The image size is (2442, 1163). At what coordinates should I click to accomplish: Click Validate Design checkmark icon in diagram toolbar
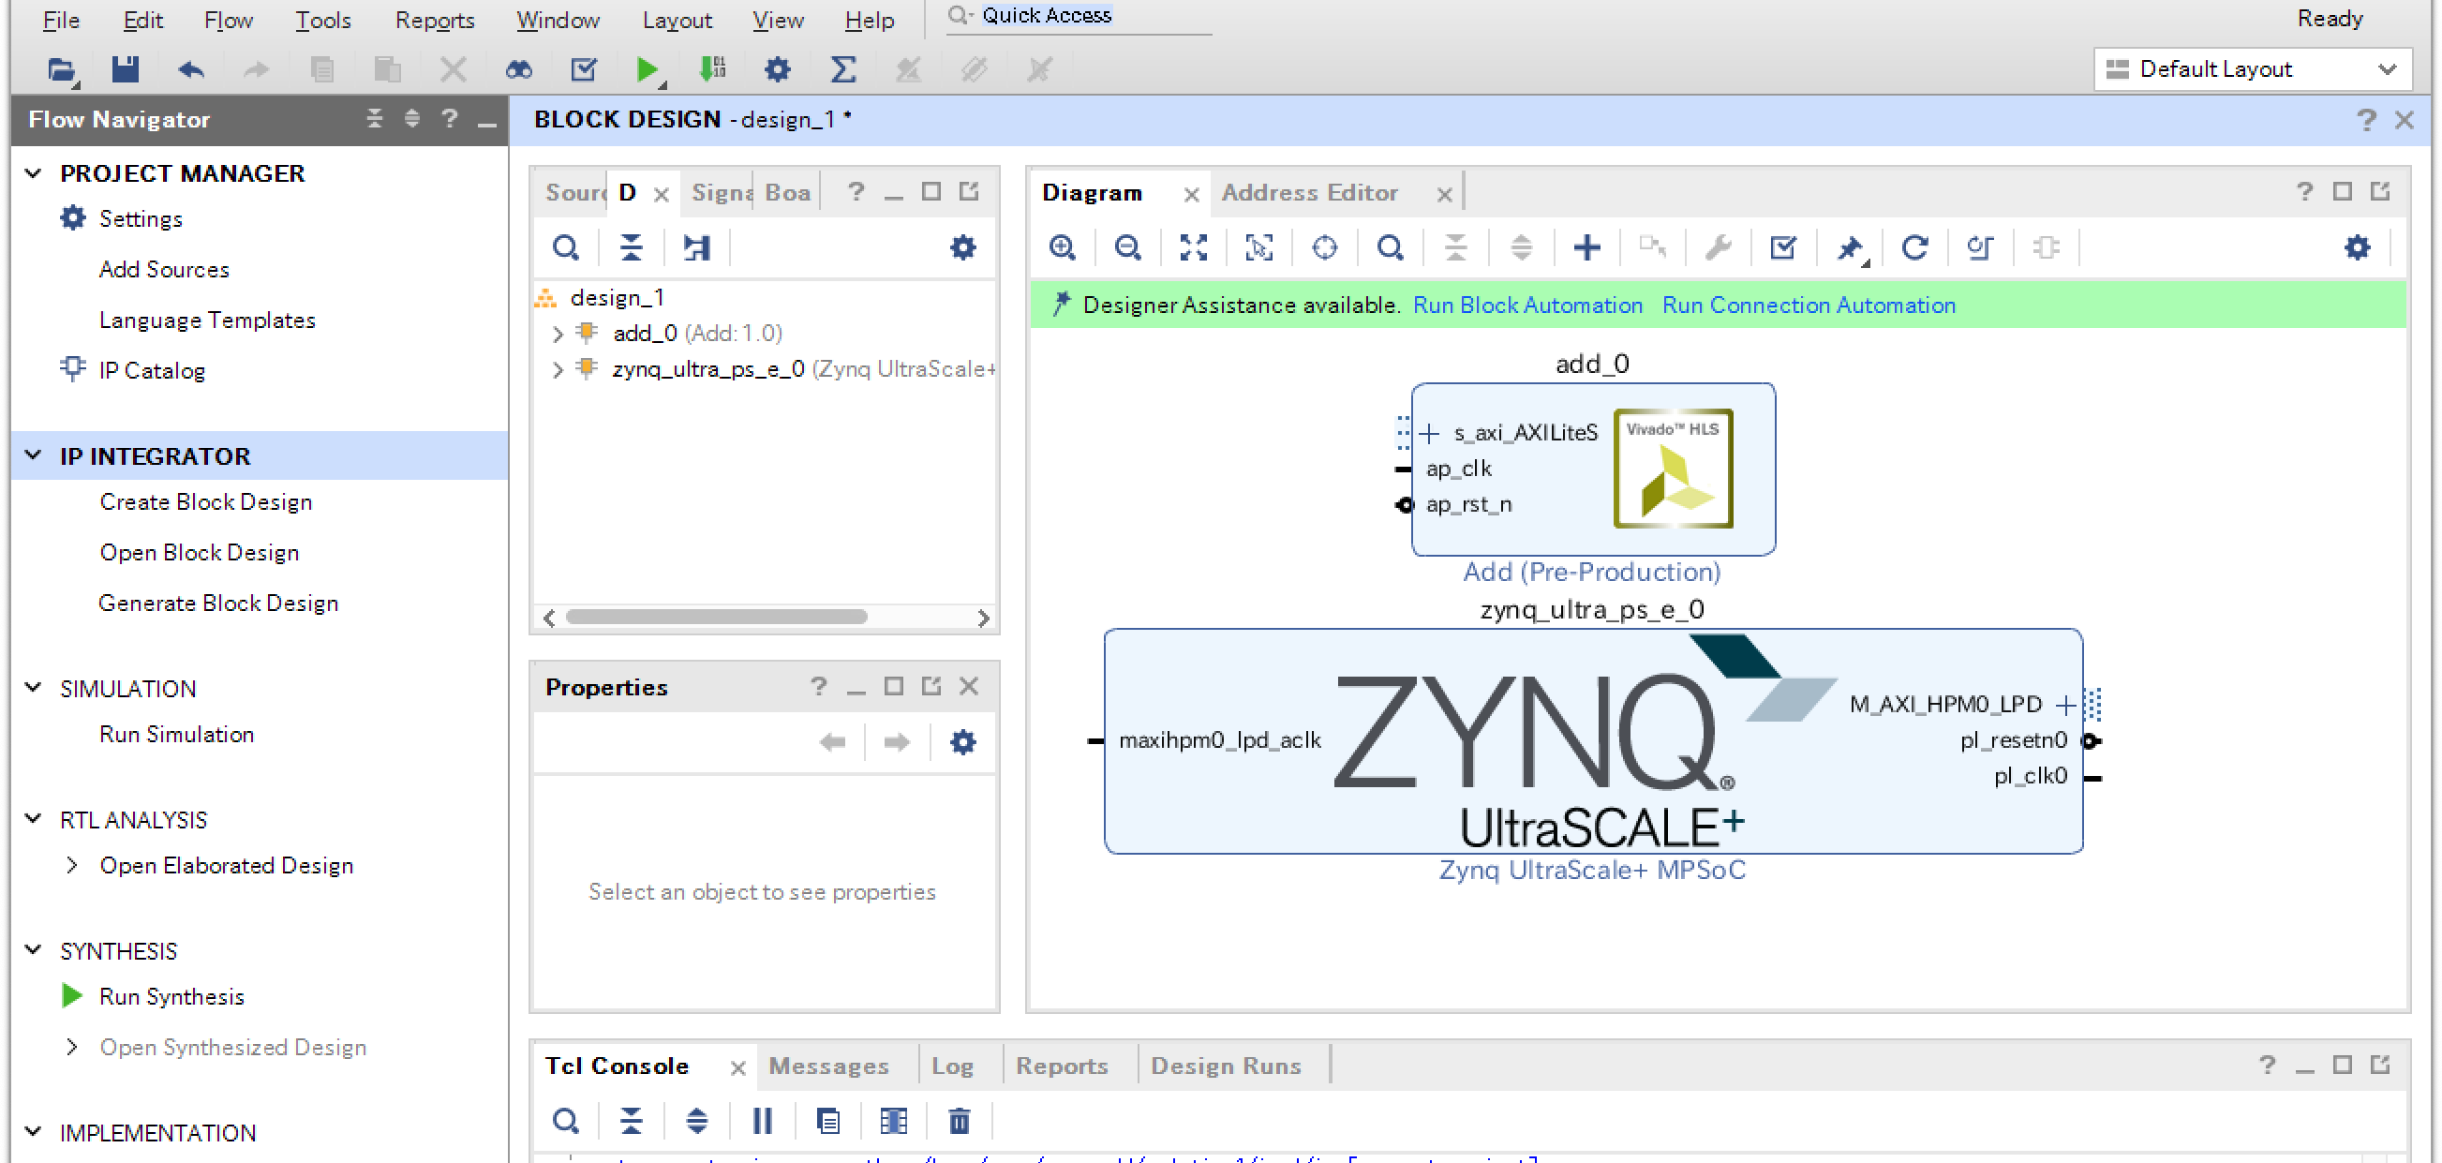pyautogui.click(x=1782, y=248)
